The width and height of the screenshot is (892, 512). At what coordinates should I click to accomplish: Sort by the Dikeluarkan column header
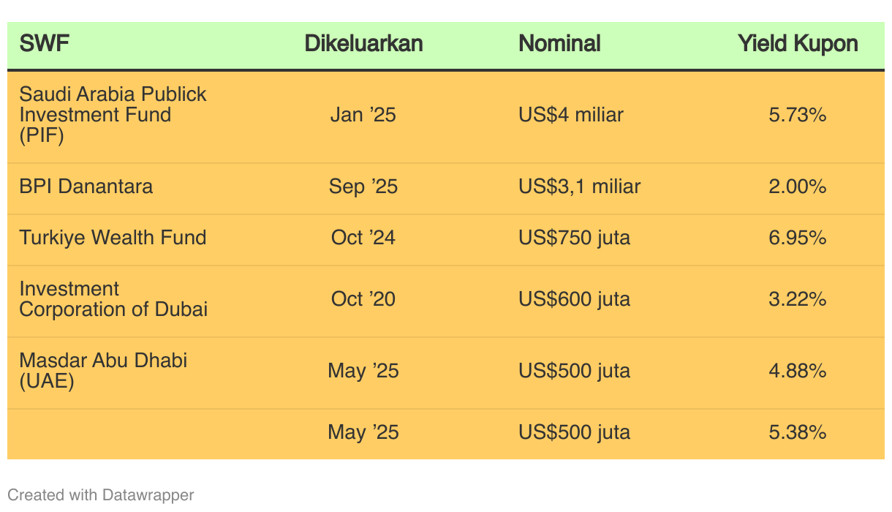click(x=363, y=44)
